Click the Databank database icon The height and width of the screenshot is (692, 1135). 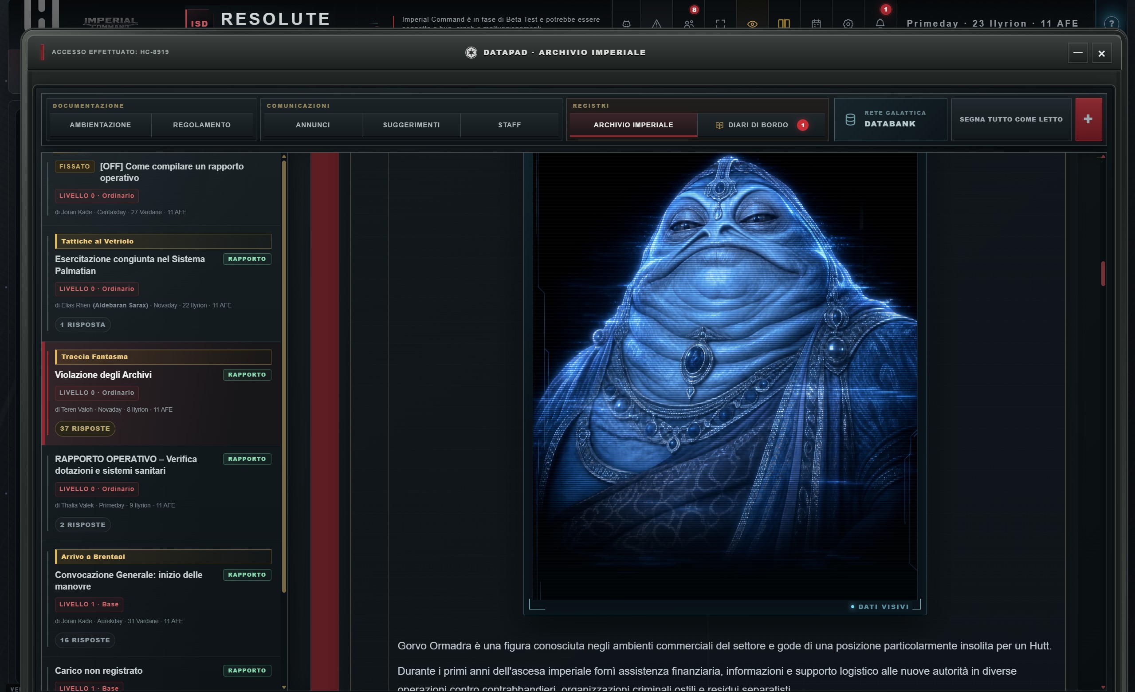coord(850,119)
